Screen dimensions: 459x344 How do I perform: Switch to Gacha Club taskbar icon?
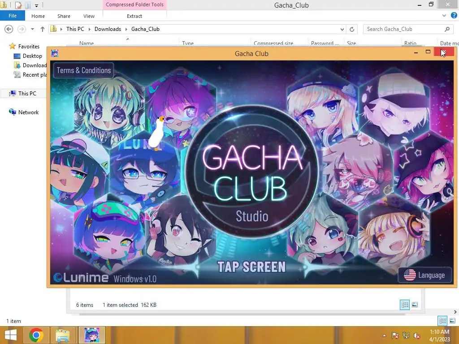91,335
